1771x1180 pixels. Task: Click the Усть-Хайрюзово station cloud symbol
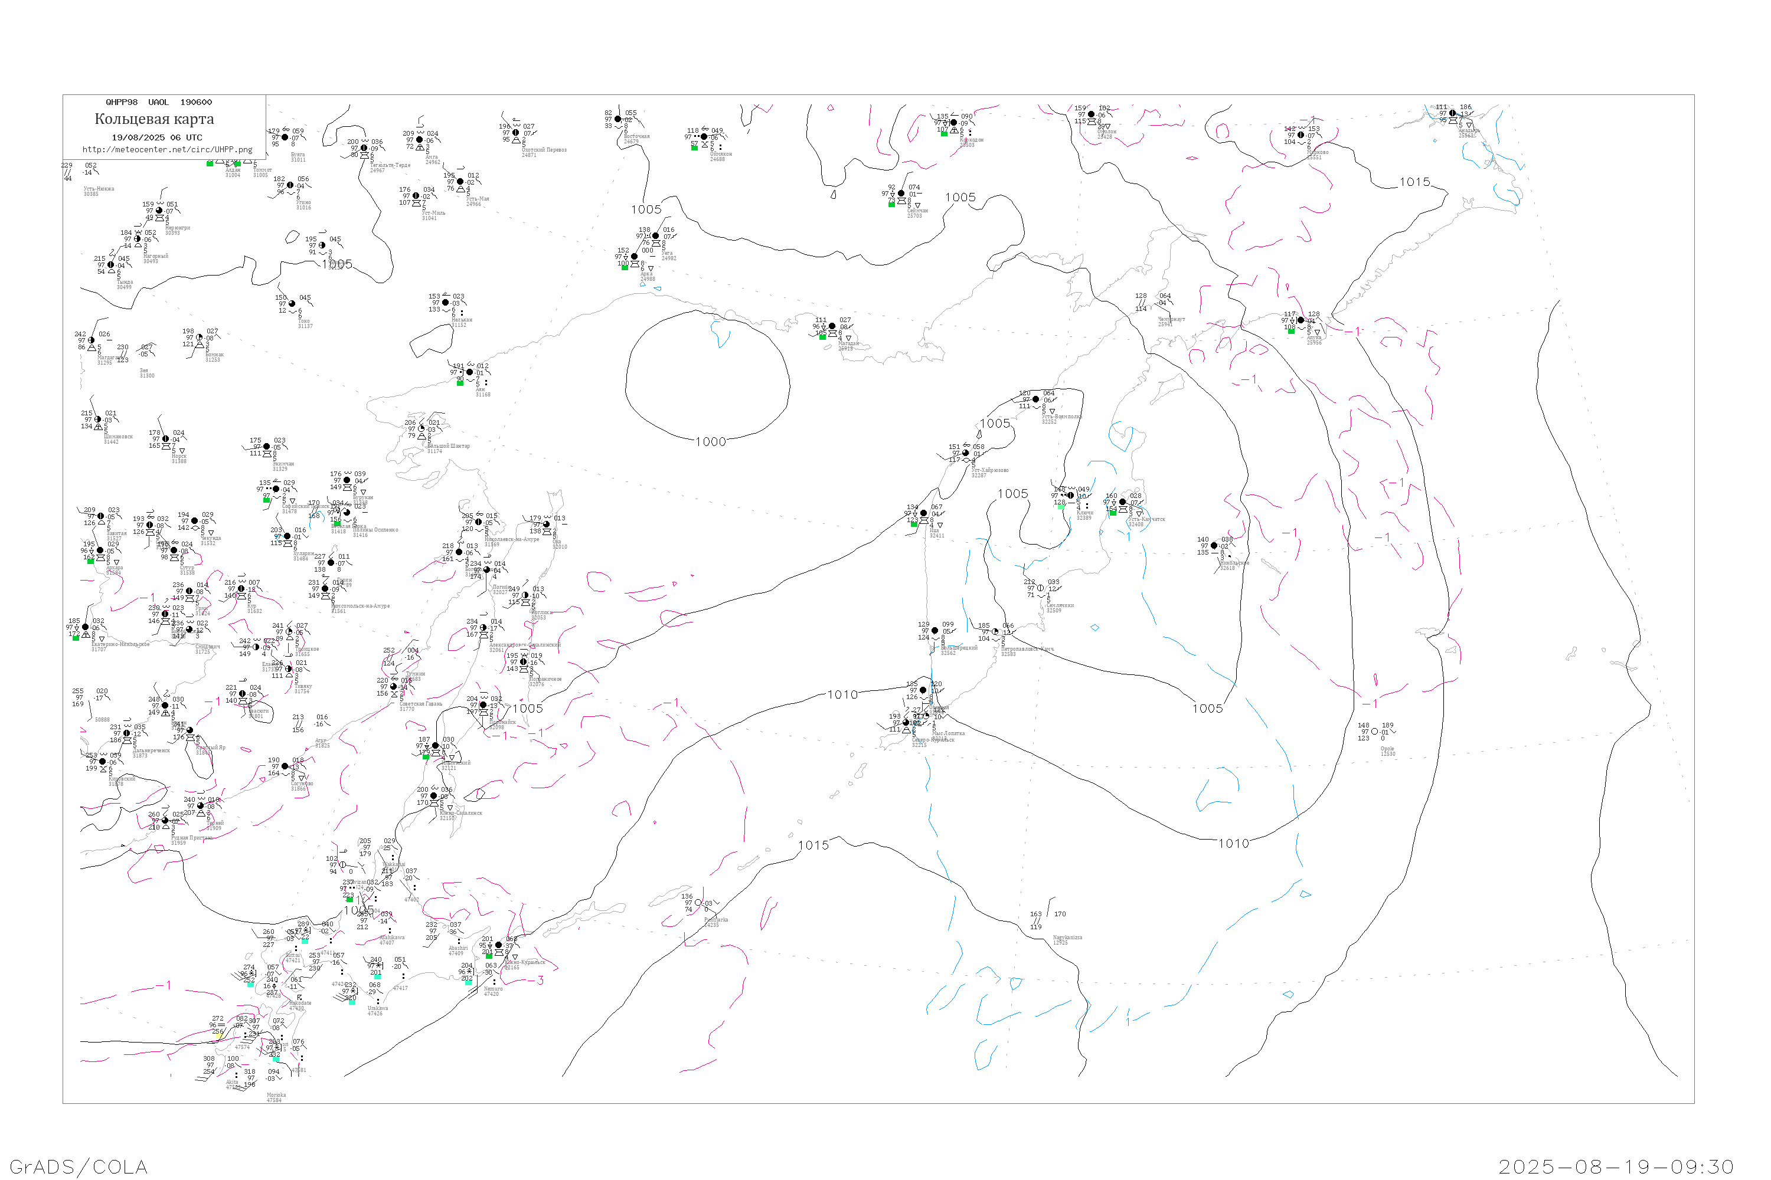(x=965, y=453)
